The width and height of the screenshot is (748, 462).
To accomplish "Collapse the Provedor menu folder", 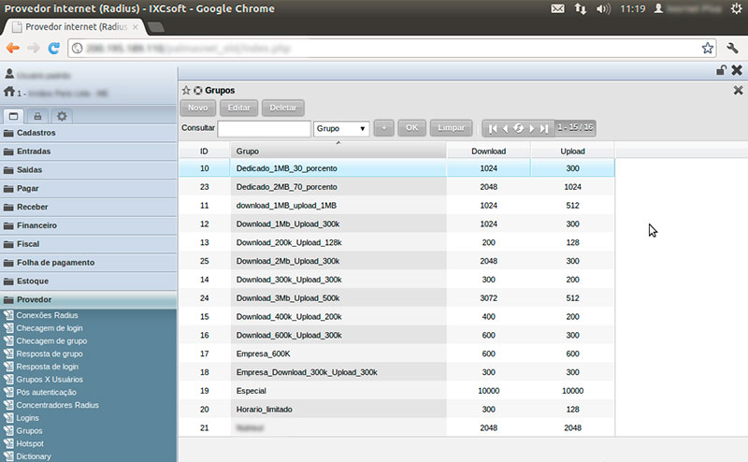I will 88,299.
